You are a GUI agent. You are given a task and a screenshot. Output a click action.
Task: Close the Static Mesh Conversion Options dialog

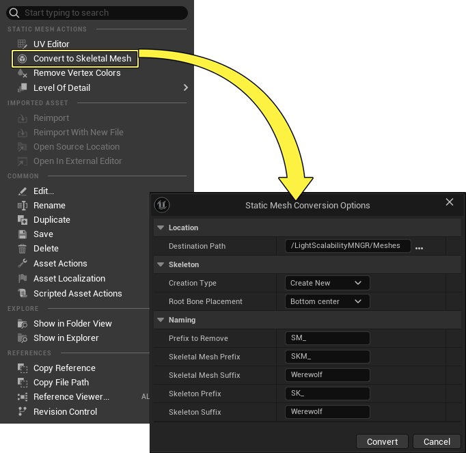pos(450,202)
